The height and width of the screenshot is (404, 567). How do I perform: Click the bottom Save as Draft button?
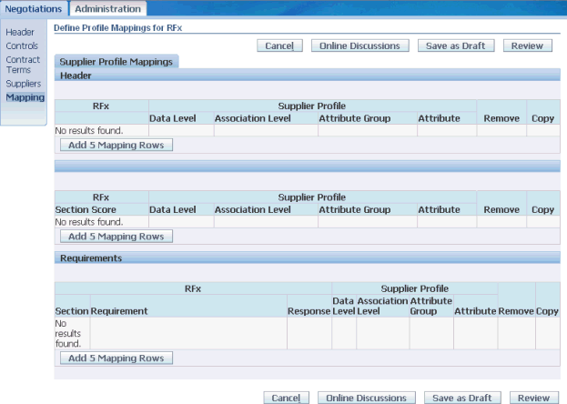click(462, 398)
